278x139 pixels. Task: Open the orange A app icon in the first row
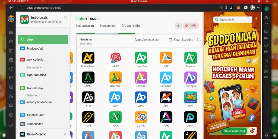(166, 58)
